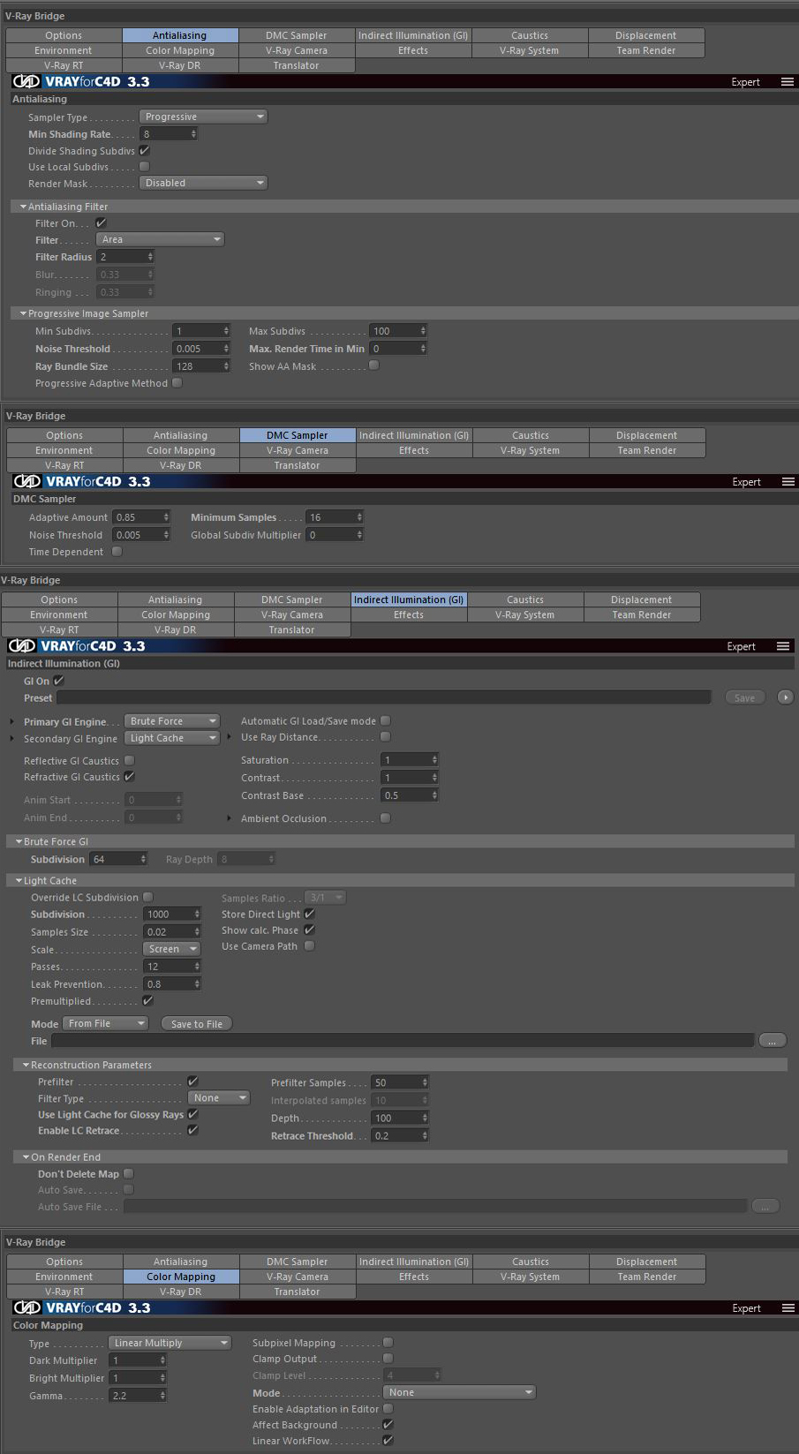The image size is (799, 1454).
Task: Click the browse button next to Light Cache File field
Action: [x=772, y=1041]
